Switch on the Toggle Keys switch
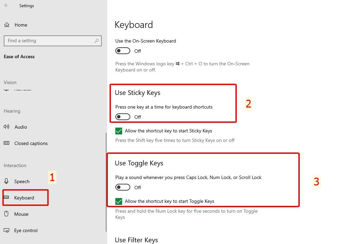 pyautogui.click(x=123, y=187)
